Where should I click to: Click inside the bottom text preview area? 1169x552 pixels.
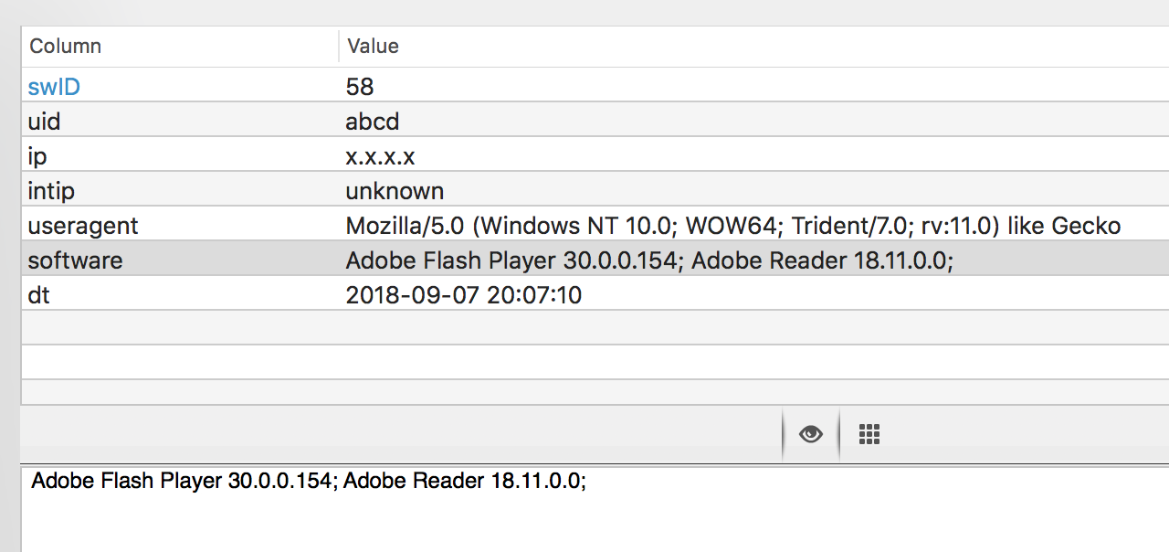click(x=584, y=516)
